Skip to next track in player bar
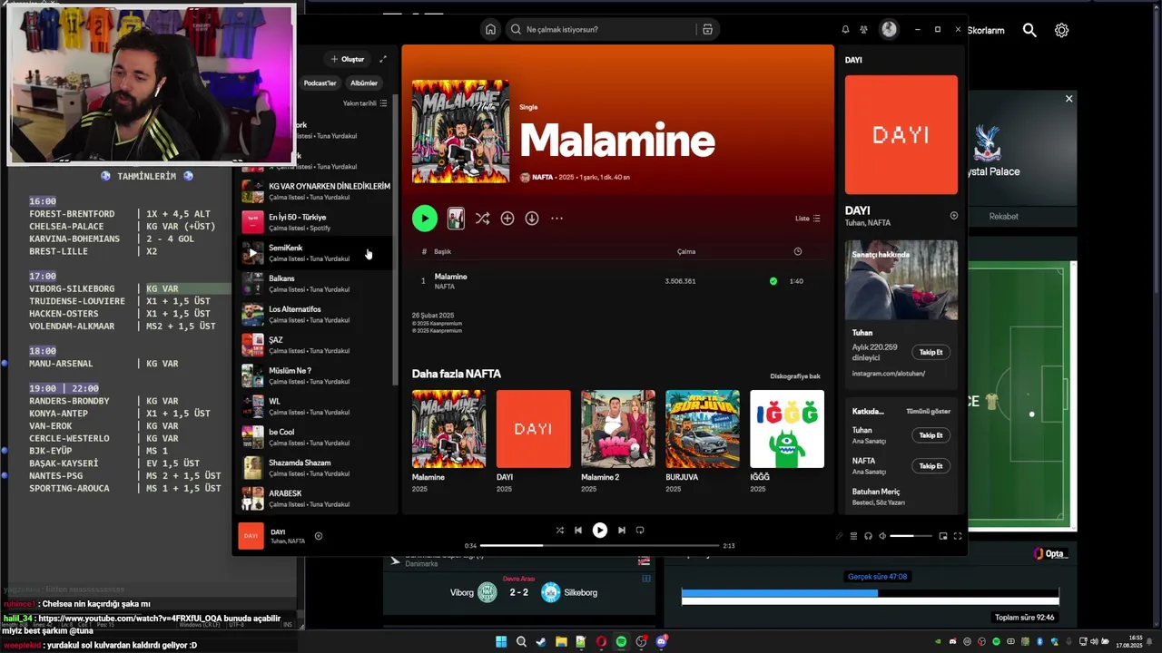 [x=622, y=531]
